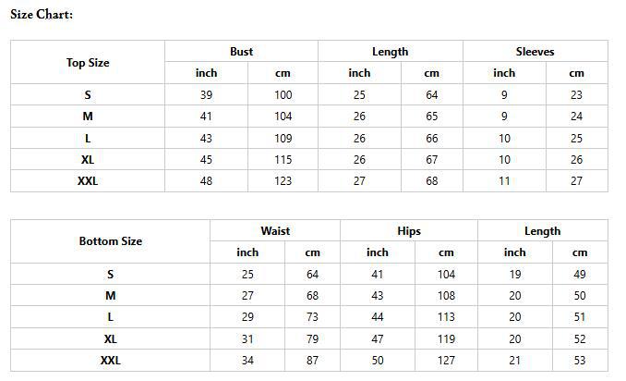Select the Waist column header
The width and height of the screenshot is (626, 381).
pyautogui.click(x=275, y=231)
